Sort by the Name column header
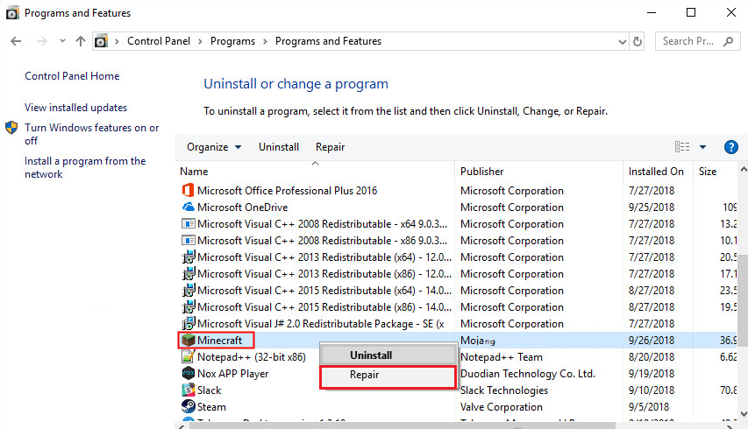 (x=315, y=172)
